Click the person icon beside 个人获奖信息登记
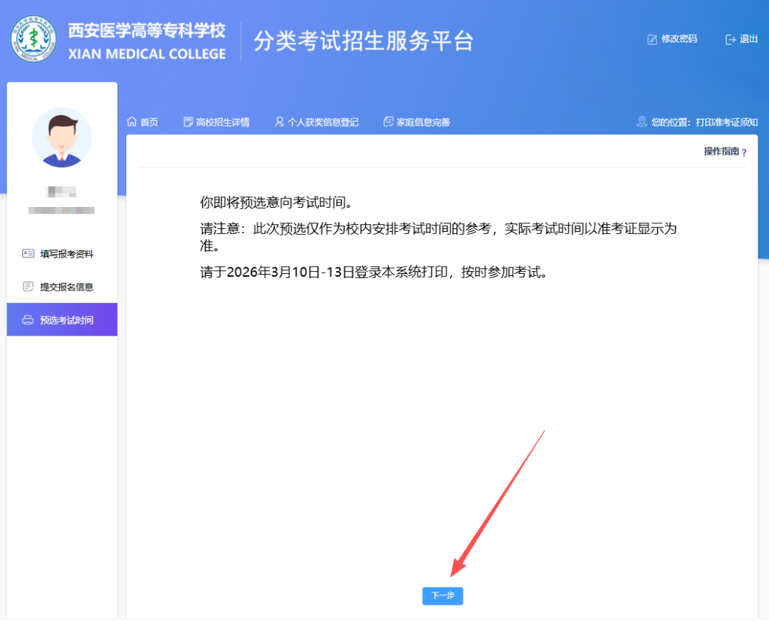 pyautogui.click(x=279, y=122)
